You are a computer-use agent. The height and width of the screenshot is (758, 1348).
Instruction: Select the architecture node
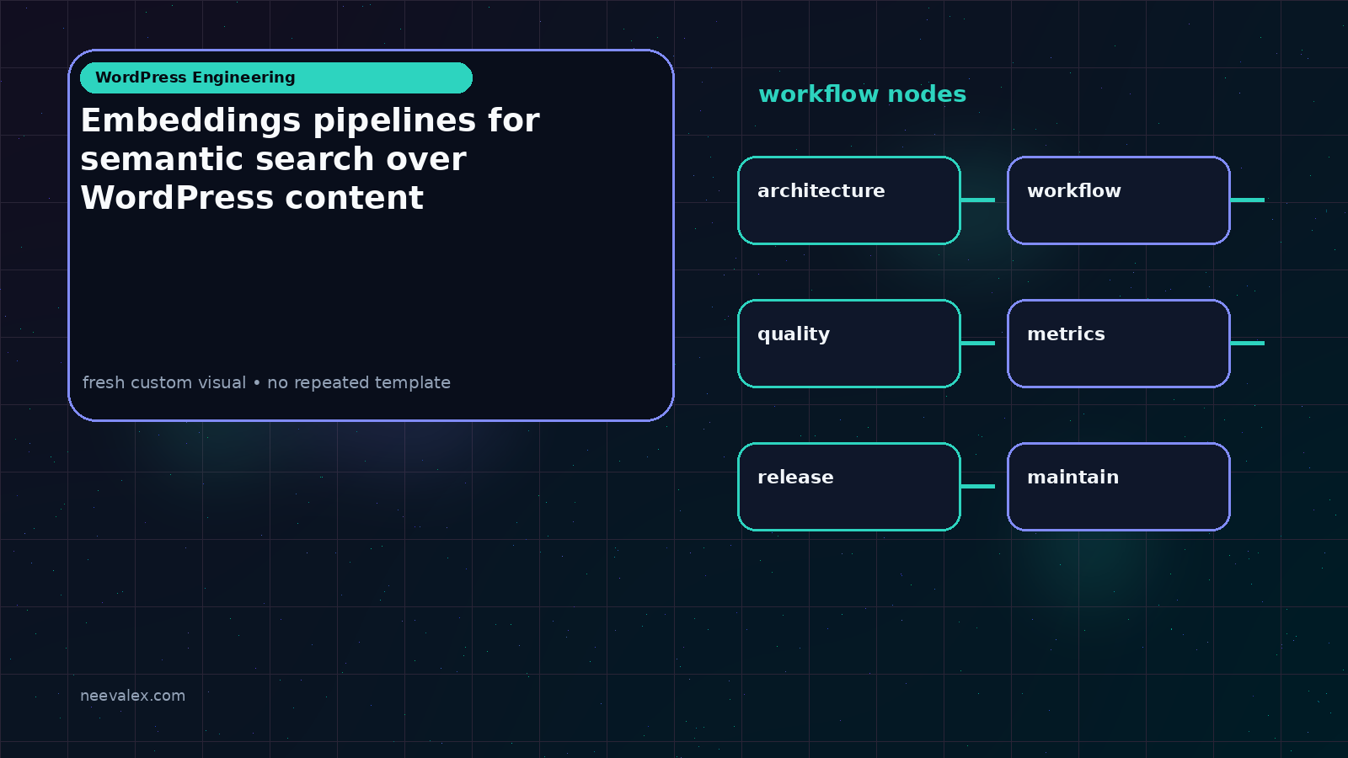(x=849, y=200)
